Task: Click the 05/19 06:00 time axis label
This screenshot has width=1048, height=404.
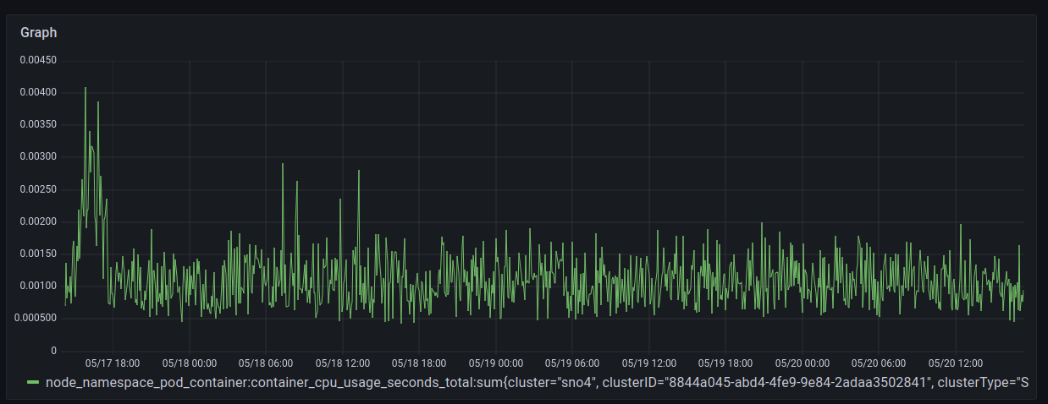Action: pos(572,363)
